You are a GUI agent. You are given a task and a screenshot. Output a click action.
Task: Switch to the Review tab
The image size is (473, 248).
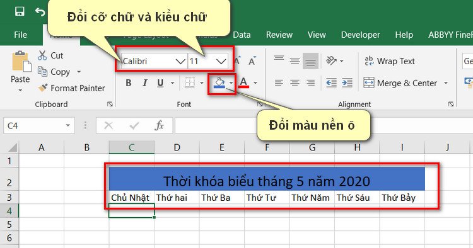coord(279,35)
